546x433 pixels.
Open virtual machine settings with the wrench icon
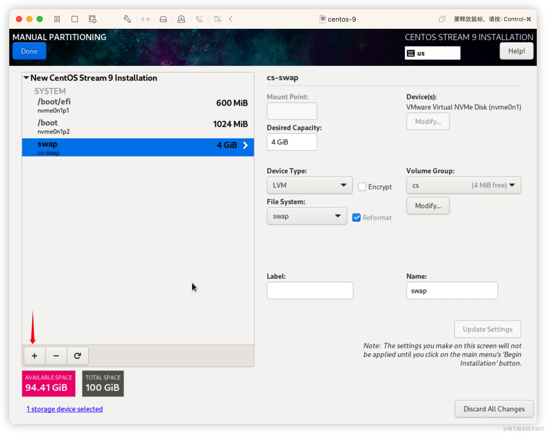127,19
